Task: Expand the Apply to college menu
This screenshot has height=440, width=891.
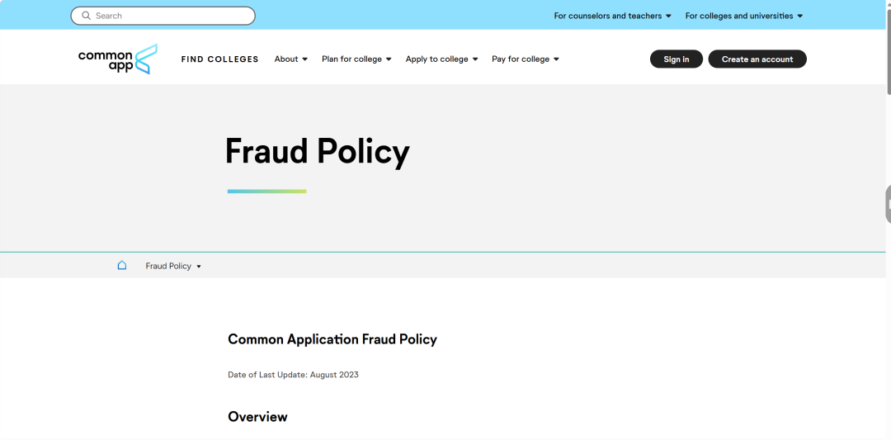Action: pos(441,59)
